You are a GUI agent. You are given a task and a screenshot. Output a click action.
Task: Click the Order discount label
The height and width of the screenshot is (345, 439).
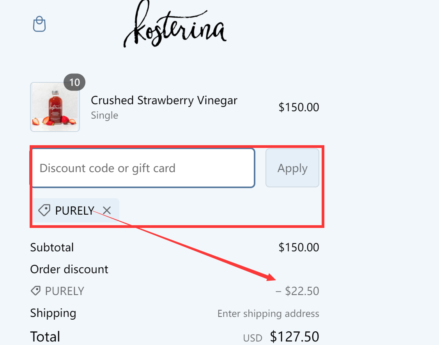click(x=69, y=269)
